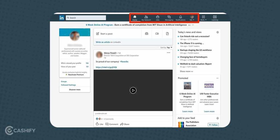Expand Show more news
The image size is (280, 140).
186,71
